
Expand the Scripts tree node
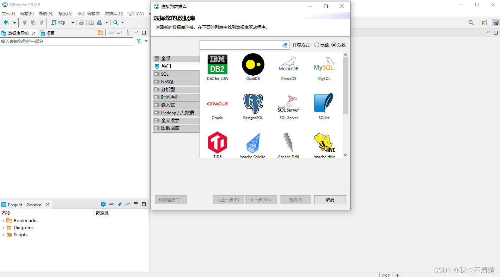coord(3,235)
